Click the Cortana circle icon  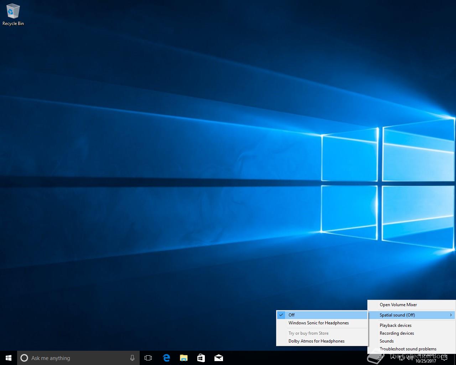[24, 358]
